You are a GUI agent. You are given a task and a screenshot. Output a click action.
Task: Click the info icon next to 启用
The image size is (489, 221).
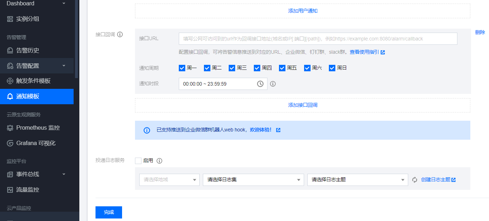click(x=159, y=161)
